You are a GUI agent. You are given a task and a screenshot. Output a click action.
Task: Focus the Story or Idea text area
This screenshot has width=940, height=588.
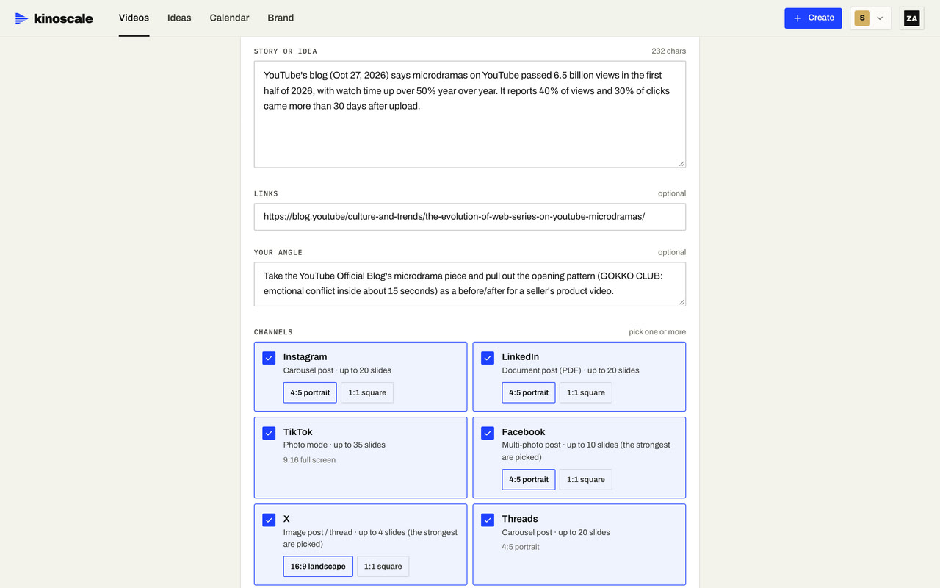[x=470, y=114]
